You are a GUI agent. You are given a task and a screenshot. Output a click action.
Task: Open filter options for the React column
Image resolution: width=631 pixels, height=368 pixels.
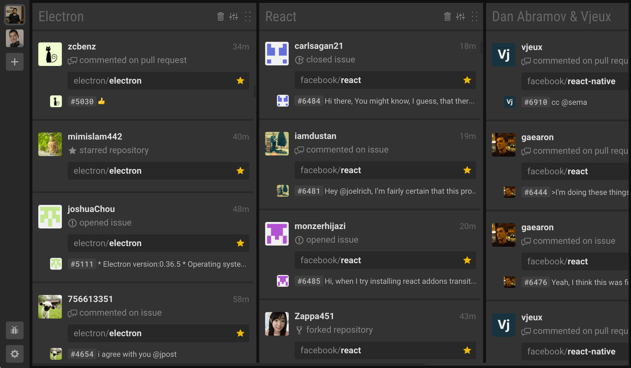460,17
